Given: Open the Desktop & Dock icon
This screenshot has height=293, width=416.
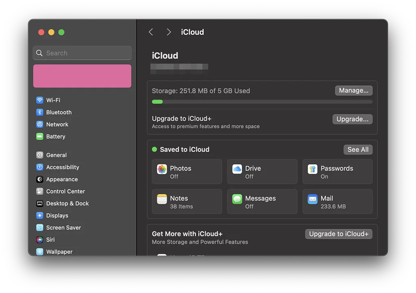Looking at the screenshot, I should pyautogui.click(x=40, y=203).
